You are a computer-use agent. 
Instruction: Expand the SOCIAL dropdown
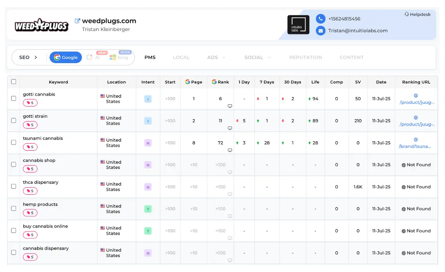click(269, 57)
